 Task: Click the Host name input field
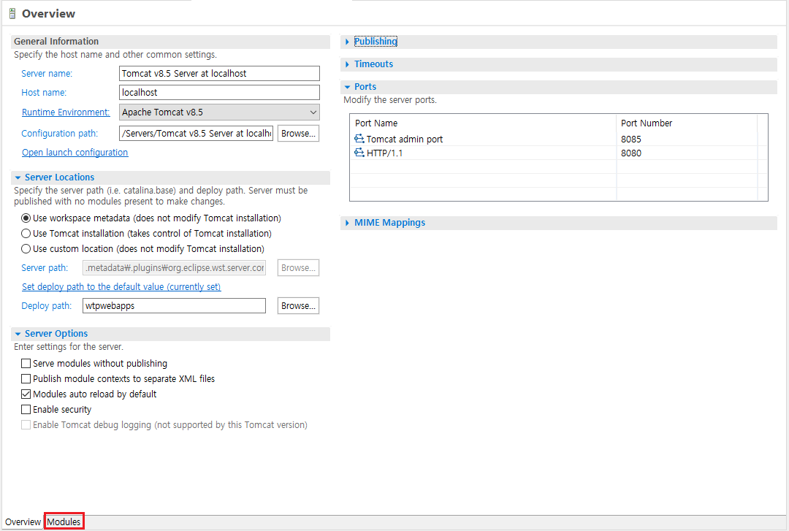click(x=219, y=93)
